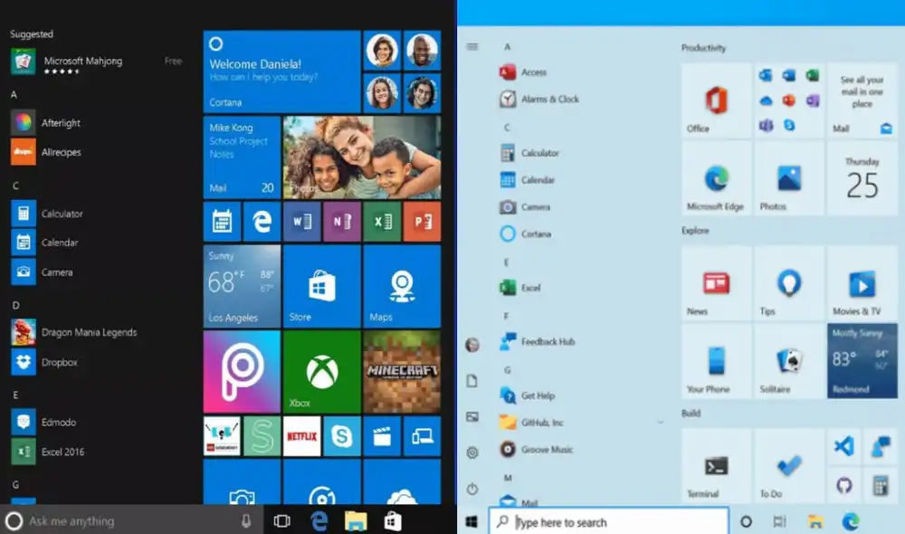Open Settings via the gear in the sidebar
The height and width of the screenshot is (534, 905).
[x=472, y=453]
